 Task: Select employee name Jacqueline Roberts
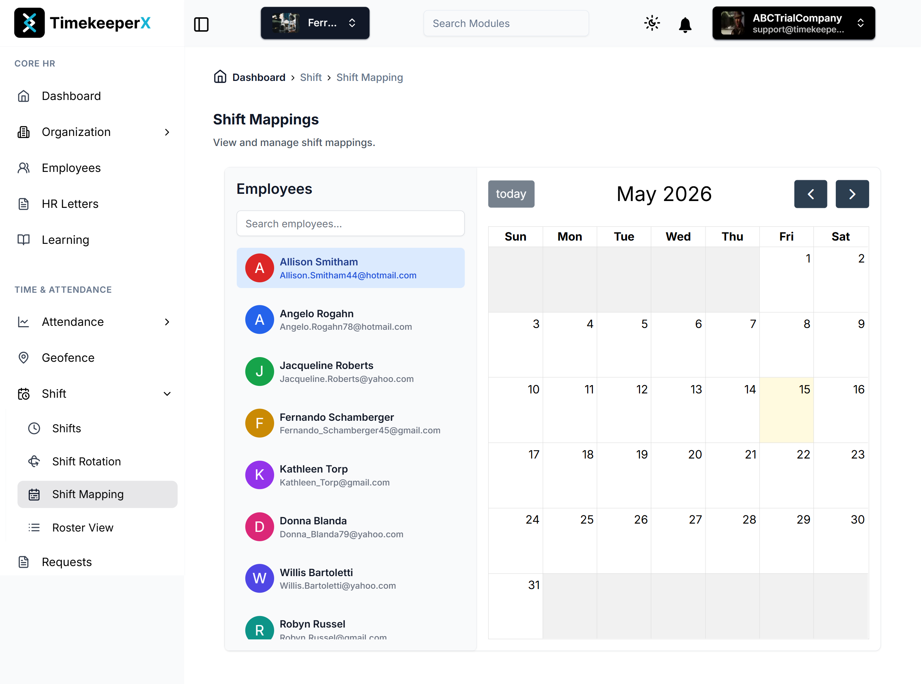[326, 366]
